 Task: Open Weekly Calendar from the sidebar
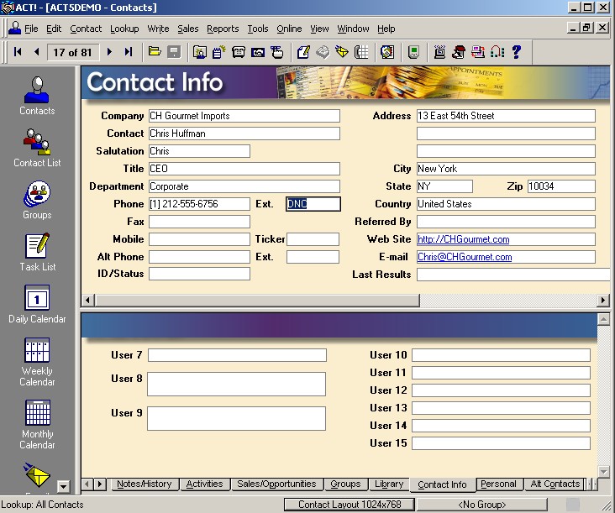[x=37, y=362]
